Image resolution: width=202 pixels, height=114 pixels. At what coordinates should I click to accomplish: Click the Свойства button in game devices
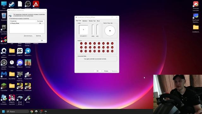coord(38,36)
